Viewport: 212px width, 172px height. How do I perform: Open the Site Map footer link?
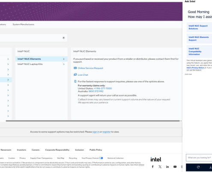pos(61,158)
